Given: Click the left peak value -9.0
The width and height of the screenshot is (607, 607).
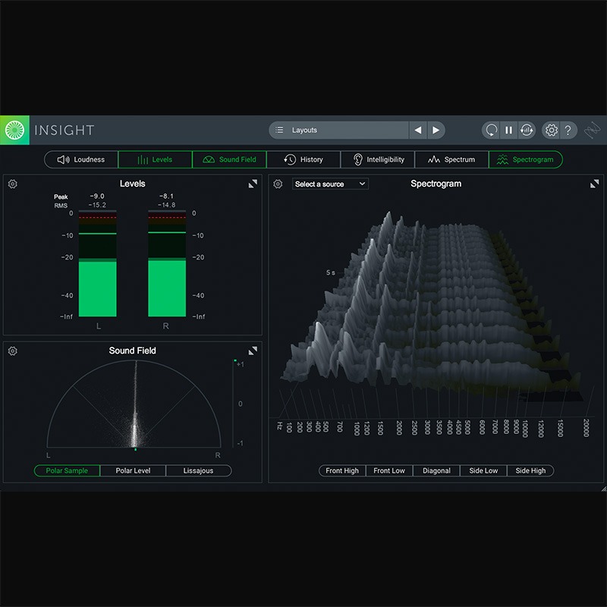Looking at the screenshot, I should [x=97, y=197].
